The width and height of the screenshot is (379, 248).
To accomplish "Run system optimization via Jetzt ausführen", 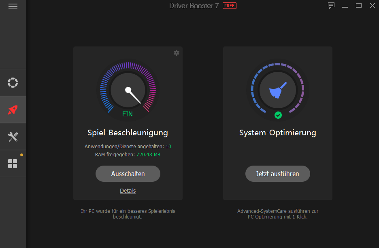I will [277, 173].
